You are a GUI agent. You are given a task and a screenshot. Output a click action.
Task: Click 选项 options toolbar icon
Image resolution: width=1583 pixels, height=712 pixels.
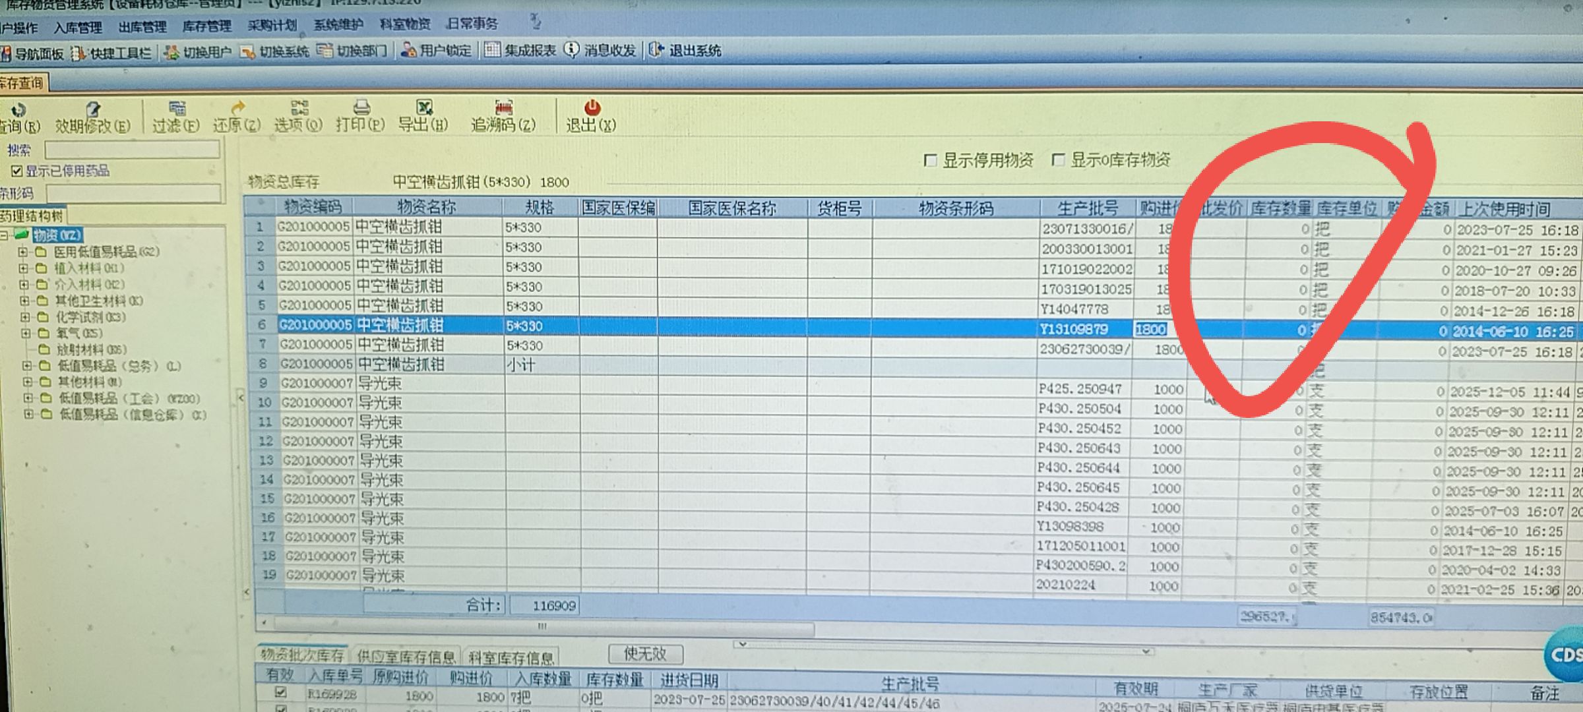point(299,108)
